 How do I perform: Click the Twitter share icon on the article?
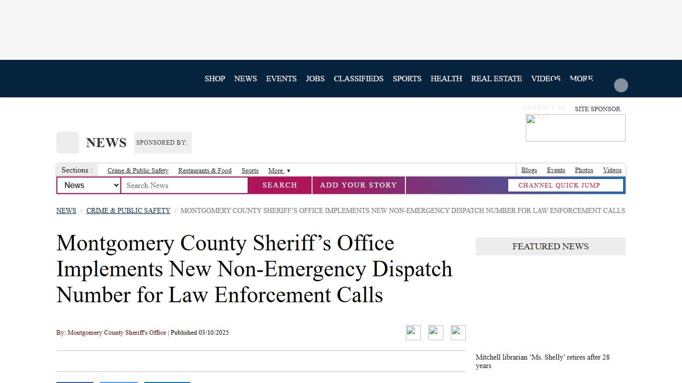pyautogui.click(x=435, y=332)
